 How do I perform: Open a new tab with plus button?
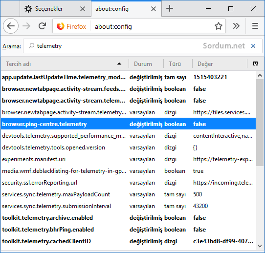pos(170,8)
